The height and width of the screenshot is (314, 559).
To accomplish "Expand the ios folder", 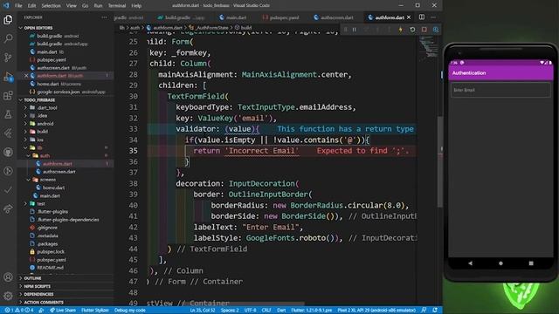I will (x=40, y=140).
